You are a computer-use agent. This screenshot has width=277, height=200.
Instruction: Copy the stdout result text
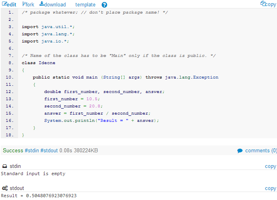pos(271,188)
